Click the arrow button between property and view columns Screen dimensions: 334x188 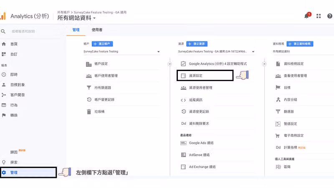(x=264, y=64)
